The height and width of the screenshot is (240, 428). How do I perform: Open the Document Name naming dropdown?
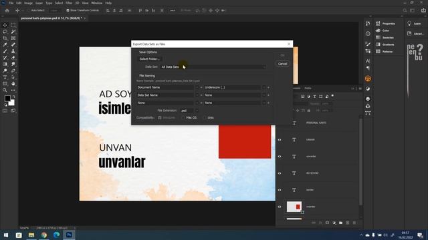point(168,87)
